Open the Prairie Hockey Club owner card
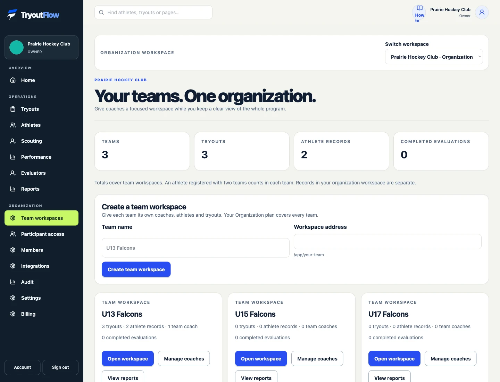Image resolution: width=500 pixels, height=382 pixels. [x=41, y=48]
